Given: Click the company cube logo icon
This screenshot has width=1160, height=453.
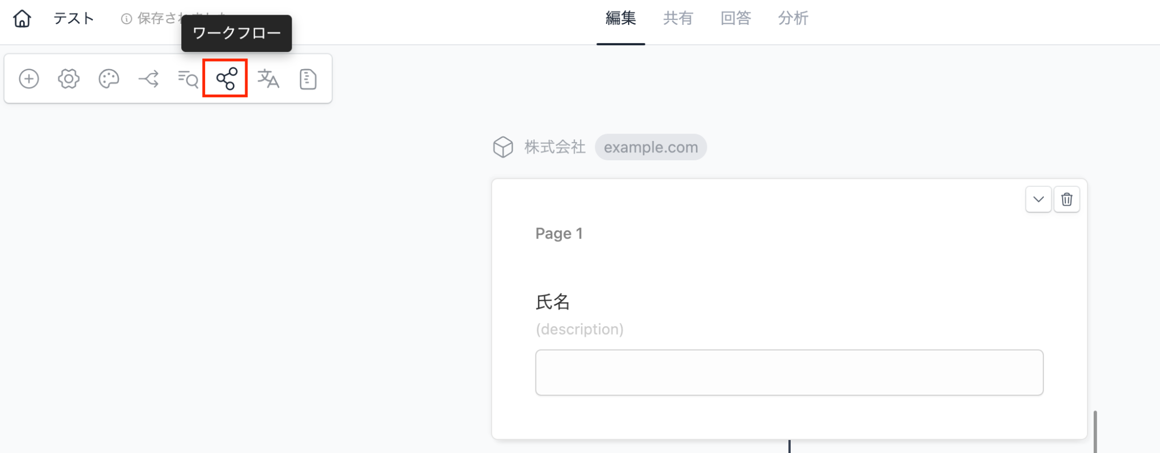Looking at the screenshot, I should 503,147.
